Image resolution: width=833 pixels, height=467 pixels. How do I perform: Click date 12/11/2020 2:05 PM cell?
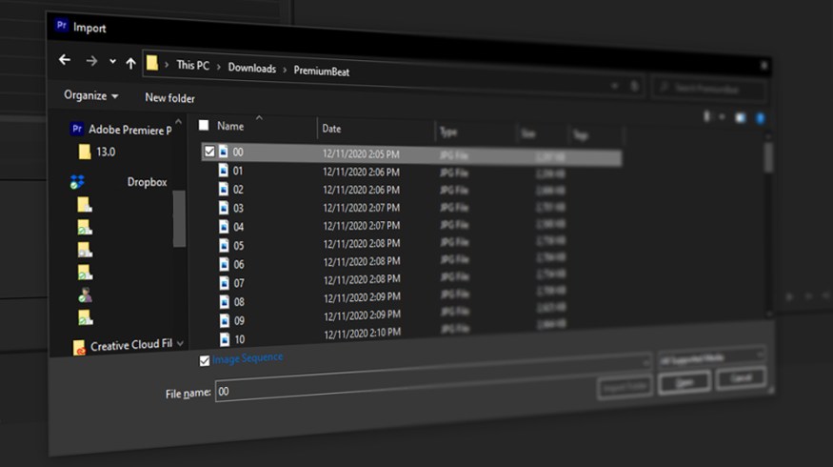click(x=361, y=153)
